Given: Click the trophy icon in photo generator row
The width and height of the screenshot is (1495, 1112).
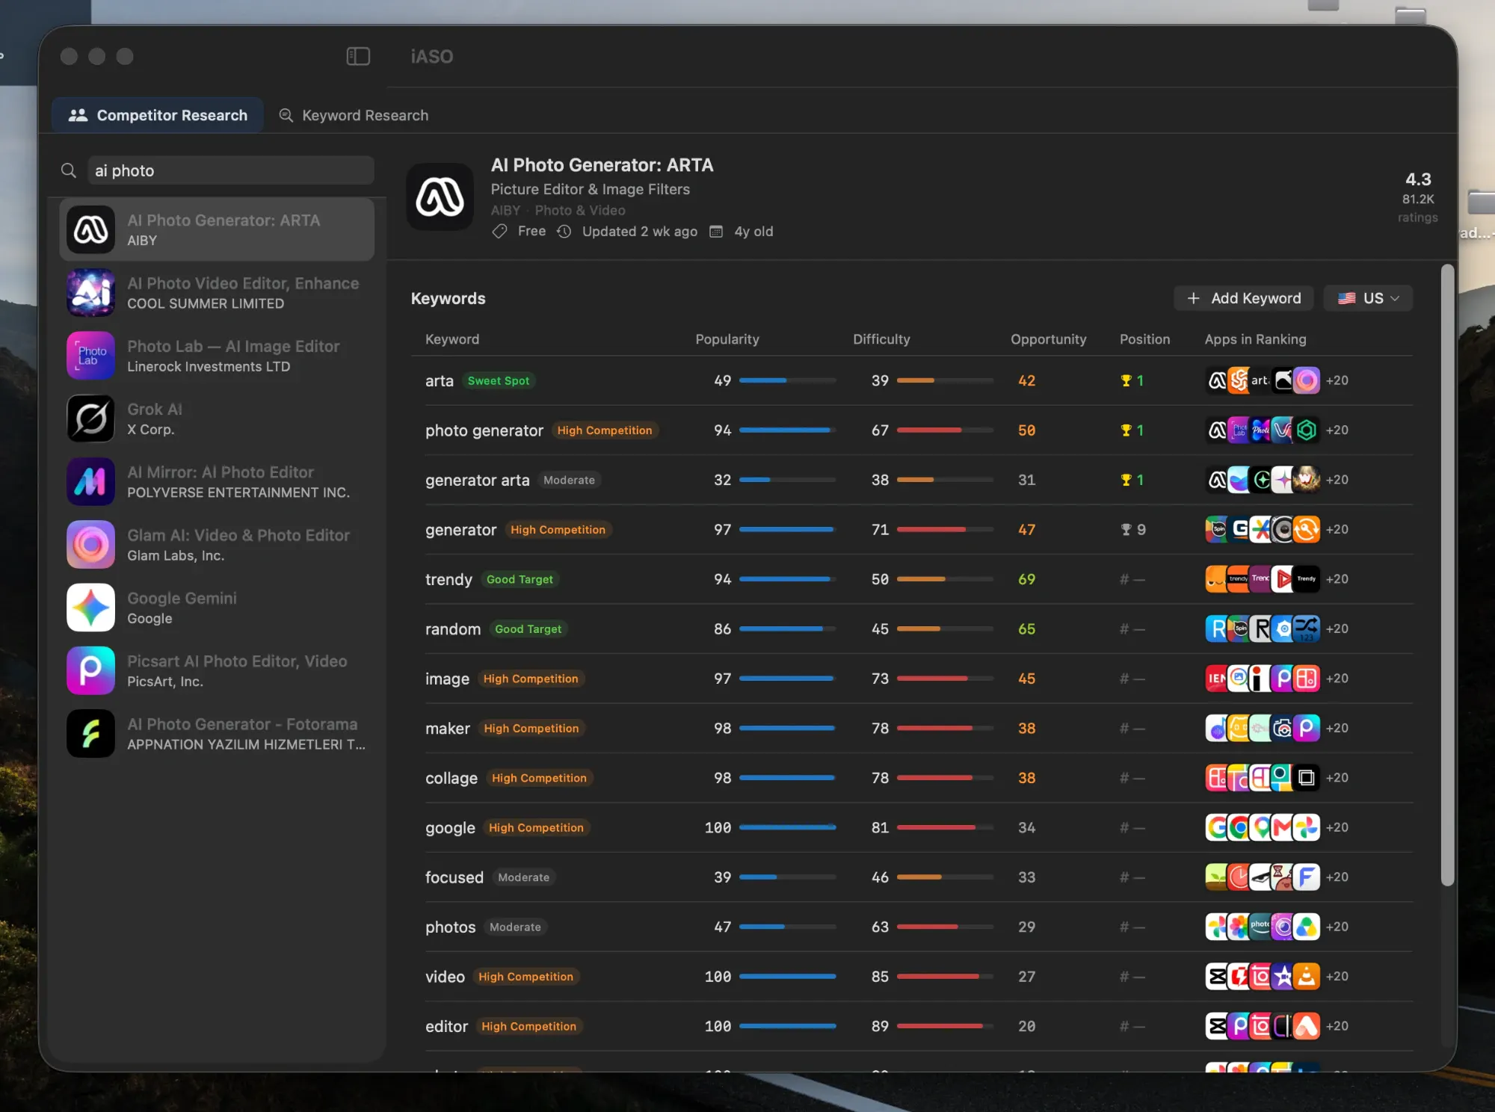Looking at the screenshot, I should [x=1126, y=430].
